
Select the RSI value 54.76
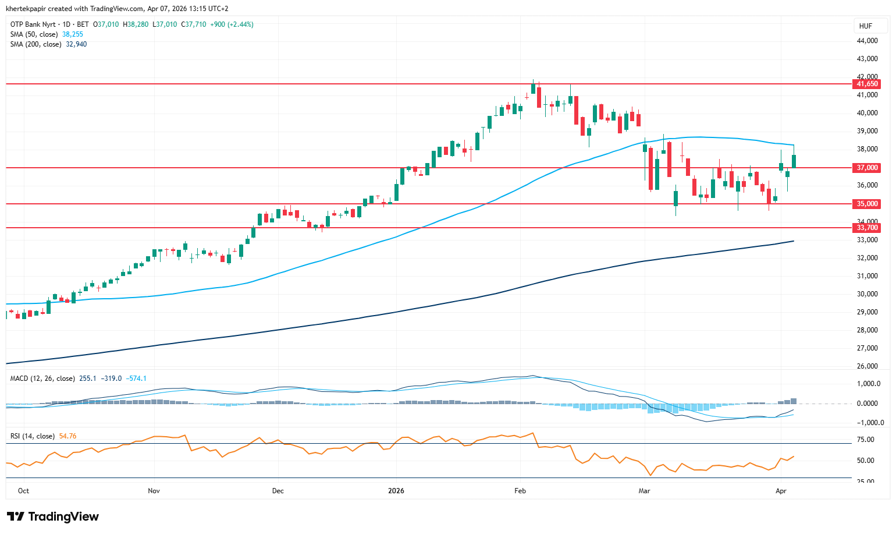click(x=67, y=436)
